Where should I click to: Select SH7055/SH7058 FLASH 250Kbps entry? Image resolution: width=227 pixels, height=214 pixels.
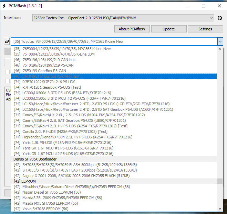114,170
